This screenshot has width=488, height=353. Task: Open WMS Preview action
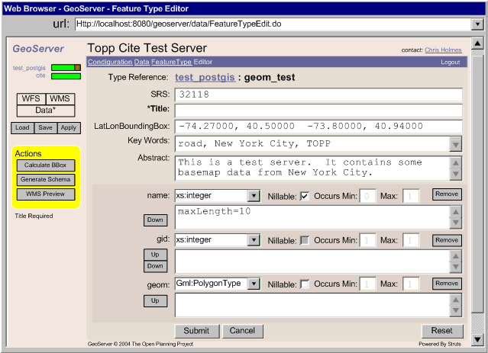tap(46, 194)
